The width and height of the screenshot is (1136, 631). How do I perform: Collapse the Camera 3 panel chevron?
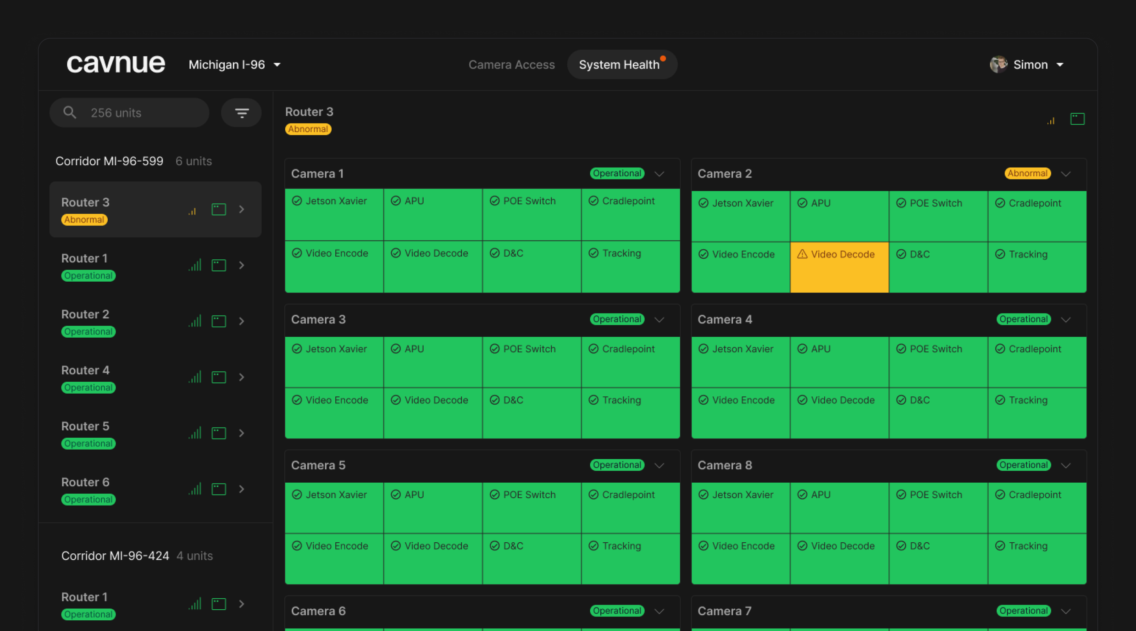pyautogui.click(x=659, y=320)
